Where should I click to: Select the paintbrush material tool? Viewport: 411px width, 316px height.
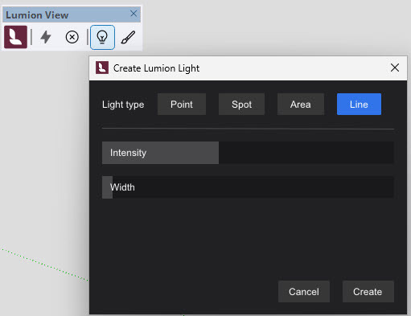(128, 37)
